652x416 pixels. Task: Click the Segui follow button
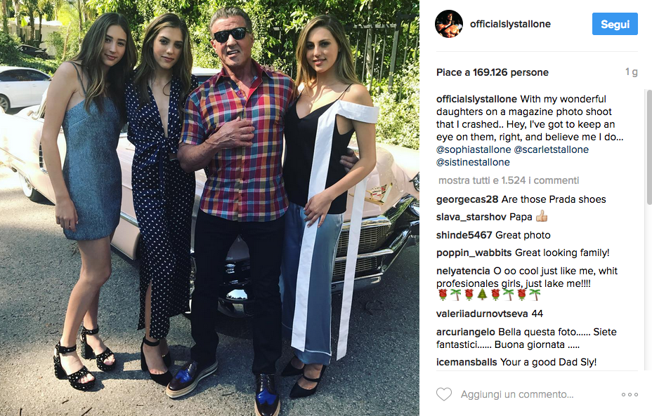(615, 24)
